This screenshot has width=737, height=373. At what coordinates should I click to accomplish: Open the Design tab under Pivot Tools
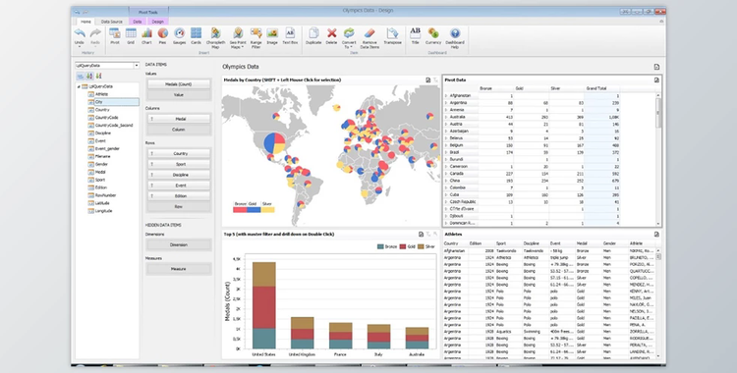158,22
